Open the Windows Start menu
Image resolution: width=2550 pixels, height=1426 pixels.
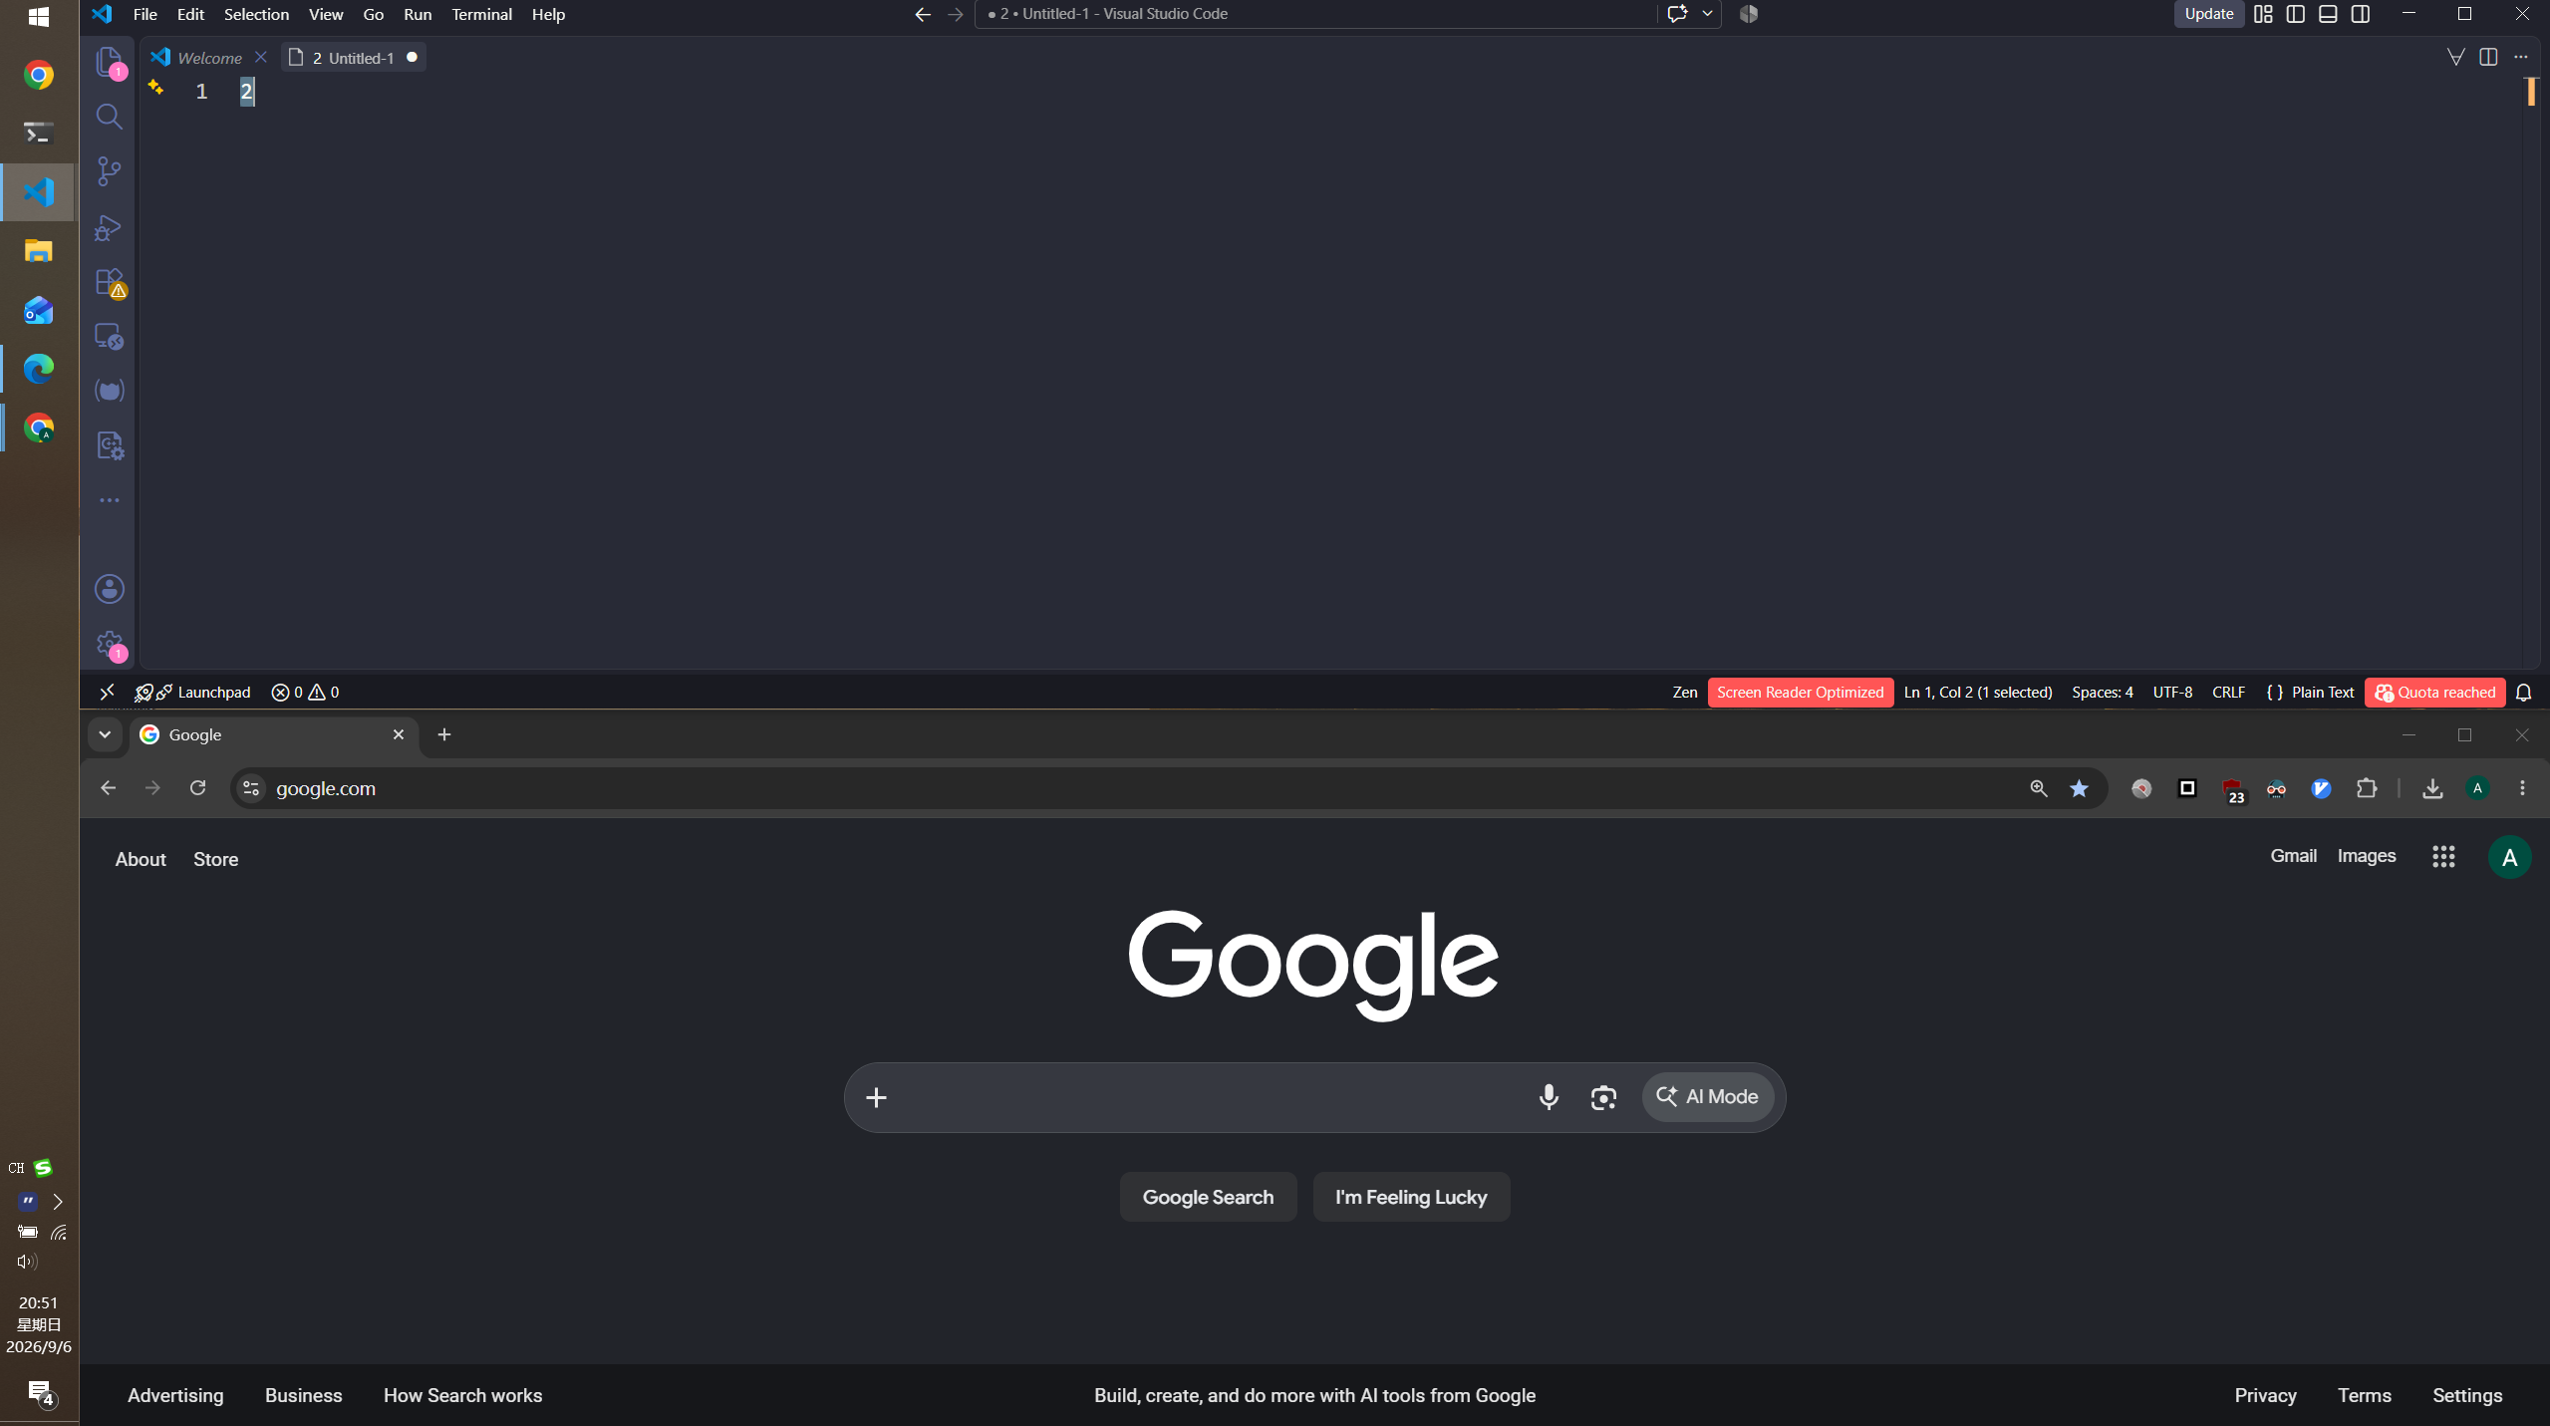click(x=39, y=17)
